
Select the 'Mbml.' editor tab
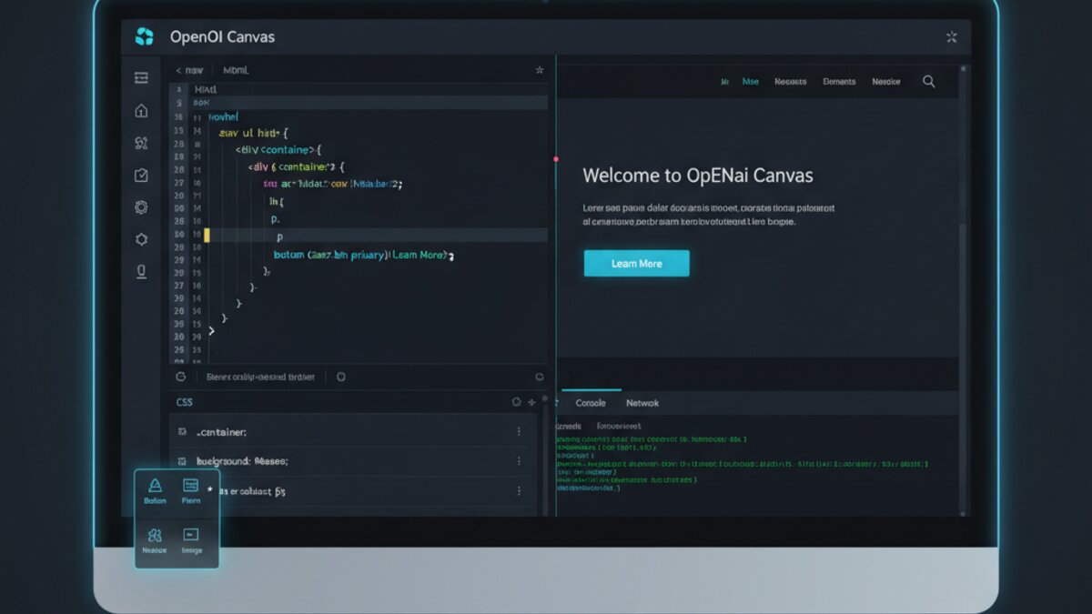[x=236, y=70]
